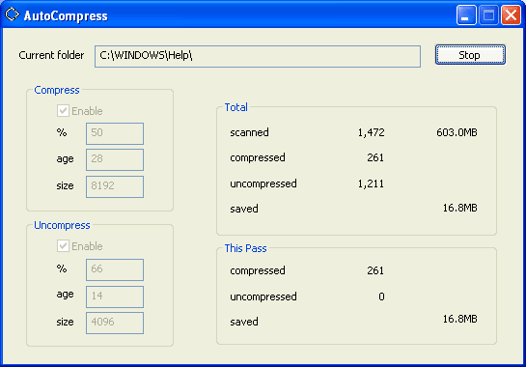526x367 pixels.
Task: Toggle the Compress Enable checkbox
Action: click(x=63, y=111)
